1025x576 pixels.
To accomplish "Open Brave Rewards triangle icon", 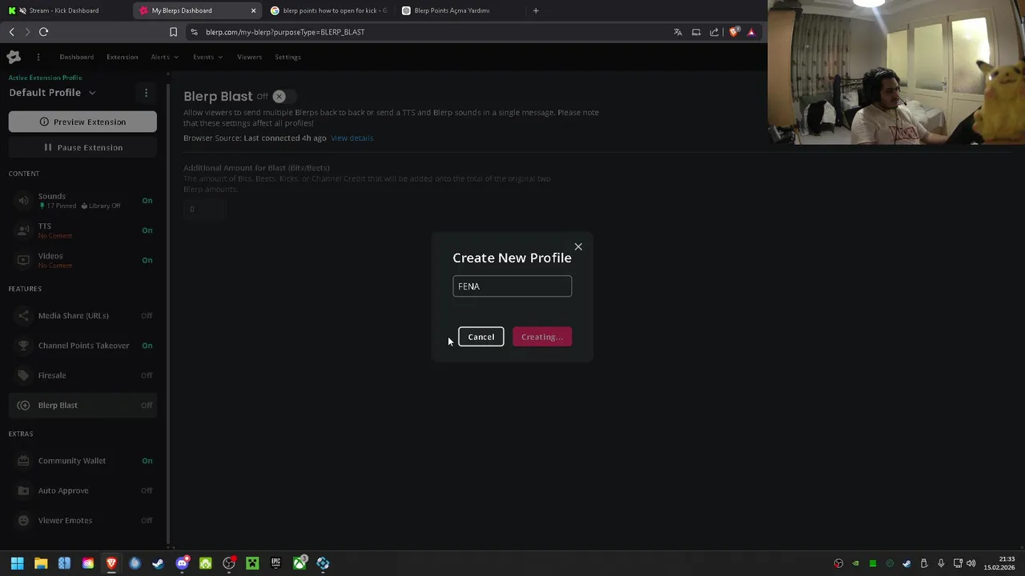I will pyautogui.click(x=751, y=32).
